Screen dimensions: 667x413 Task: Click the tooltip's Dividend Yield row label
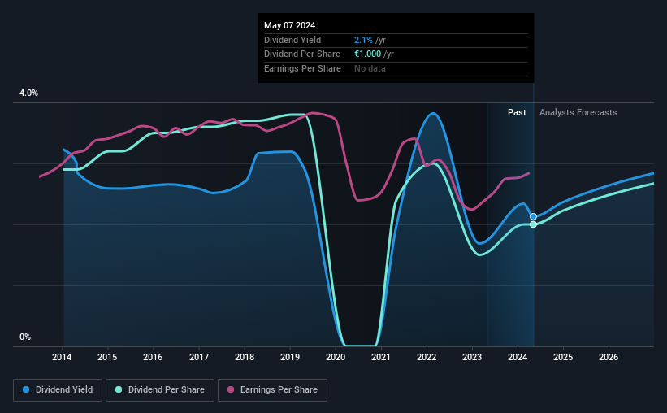tap(292, 40)
